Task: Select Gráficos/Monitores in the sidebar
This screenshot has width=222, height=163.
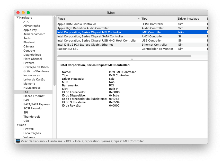Action: point(36,71)
